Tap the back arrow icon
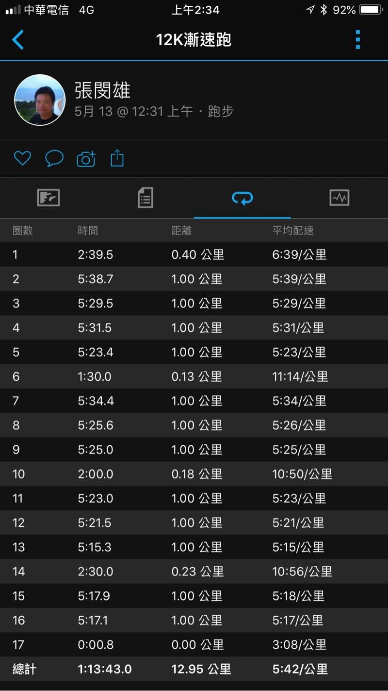This screenshot has height=691, width=388. pyautogui.click(x=18, y=40)
